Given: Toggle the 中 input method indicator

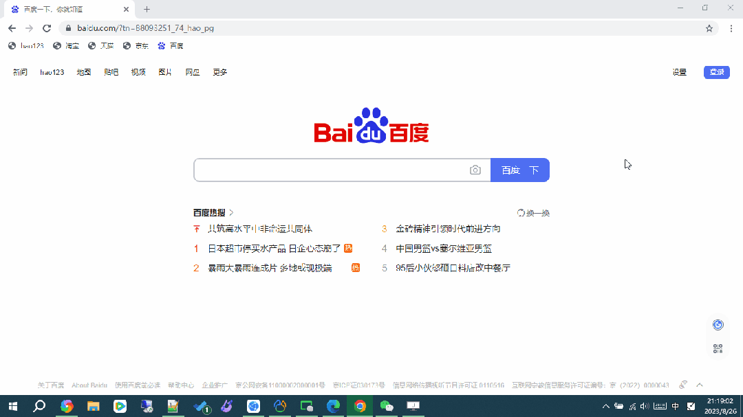Looking at the screenshot, I should 676,406.
